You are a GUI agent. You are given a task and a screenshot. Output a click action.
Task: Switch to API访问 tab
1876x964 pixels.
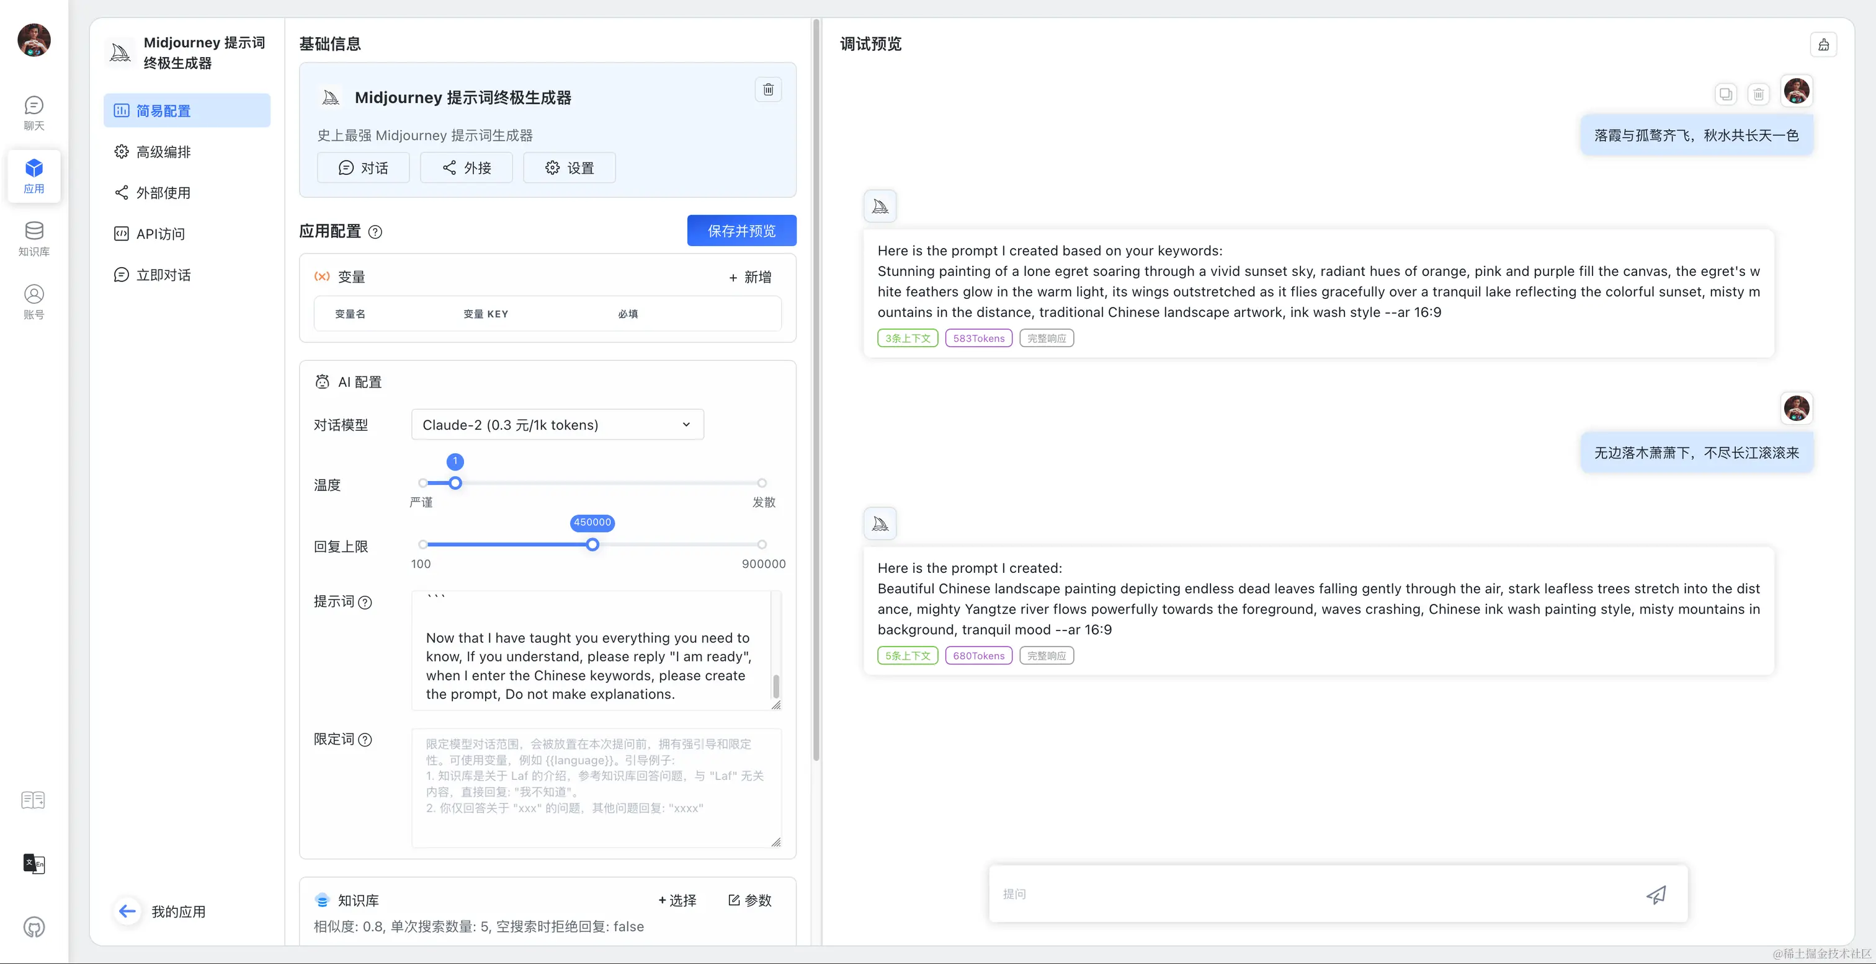tap(160, 234)
